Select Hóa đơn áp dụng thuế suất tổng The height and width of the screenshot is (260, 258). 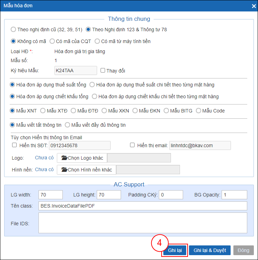point(12,85)
